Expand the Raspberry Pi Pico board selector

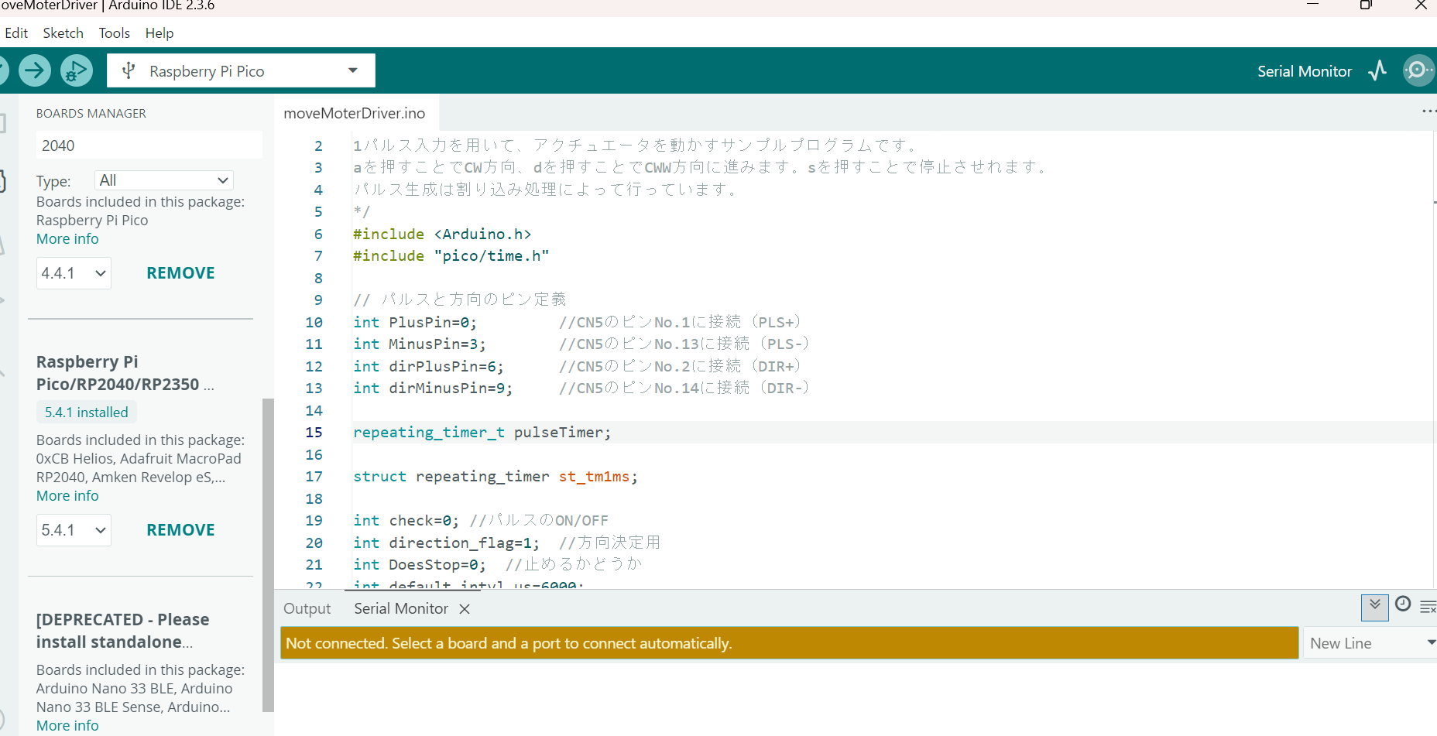[352, 71]
